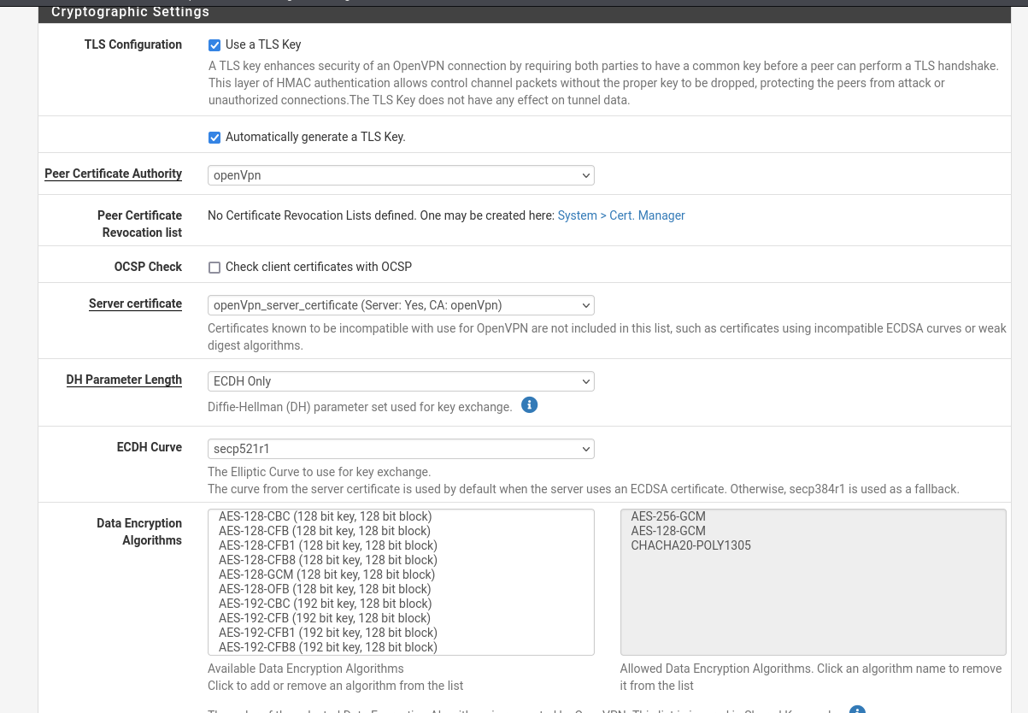Open the Peer Certificate Authority dropdown
The image size is (1028, 713).
click(401, 175)
